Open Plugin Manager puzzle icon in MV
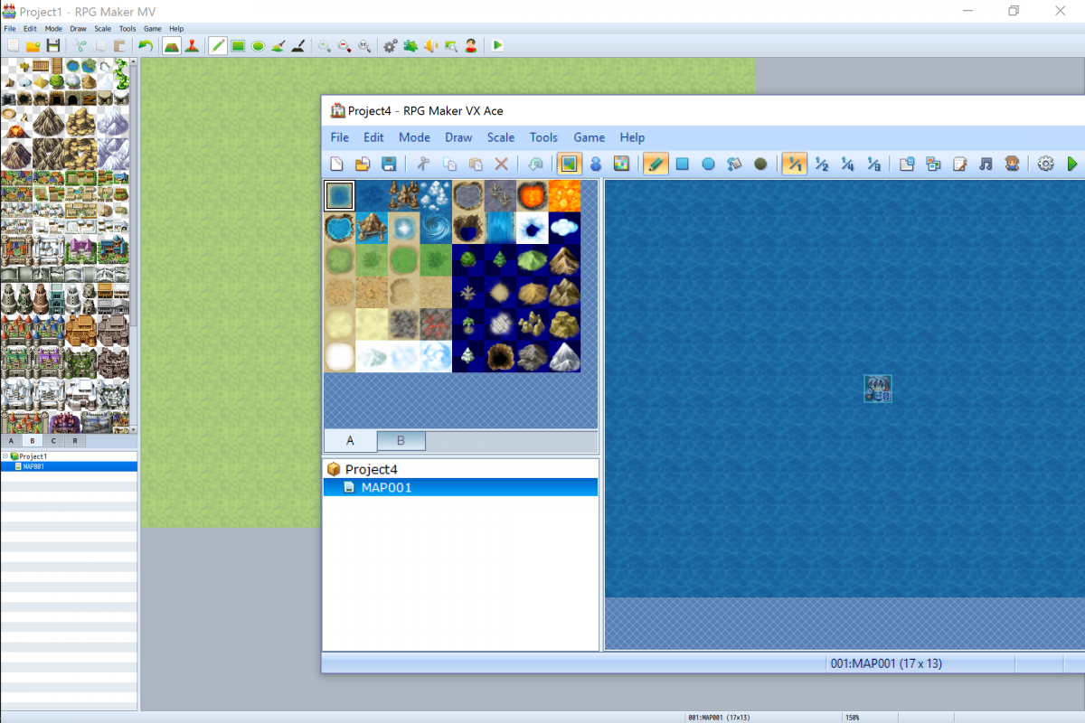The height and width of the screenshot is (723, 1085). (410, 45)
